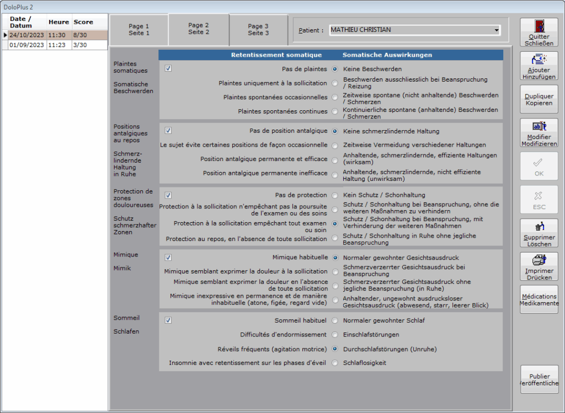Switch to Page 1 / Seite 1 tab
Screen dimensions: 565x413
(139, 29)
